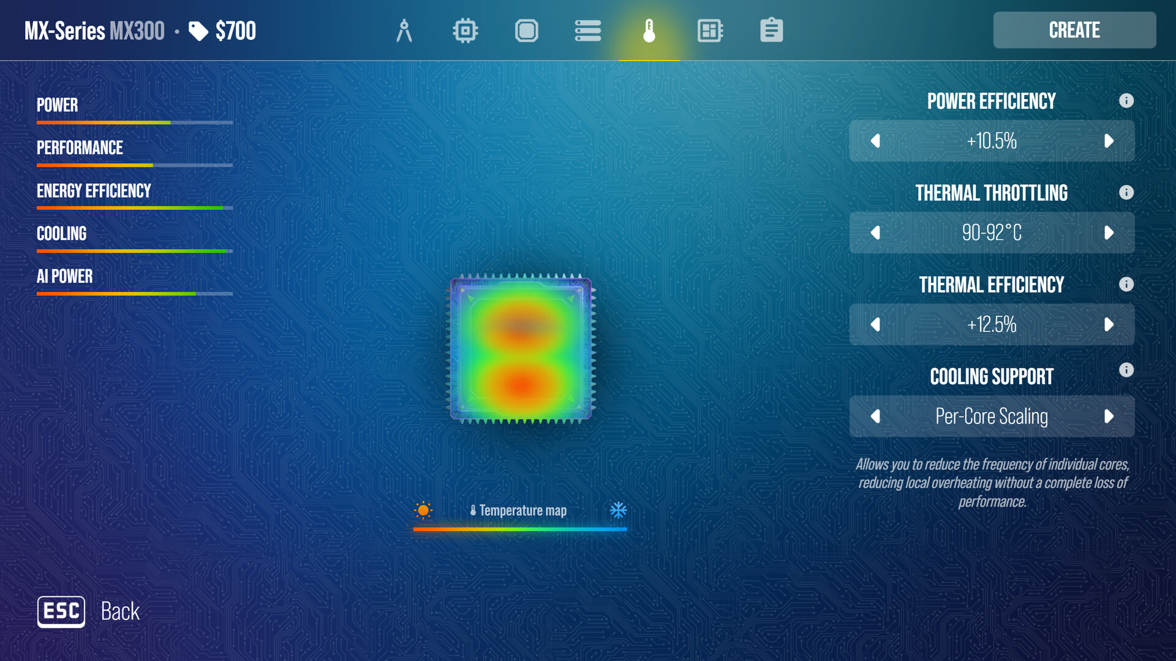Cycle Cooling Support to the next option
The height and width of the screenshot is (661, 1176).
coord(1109,416)
